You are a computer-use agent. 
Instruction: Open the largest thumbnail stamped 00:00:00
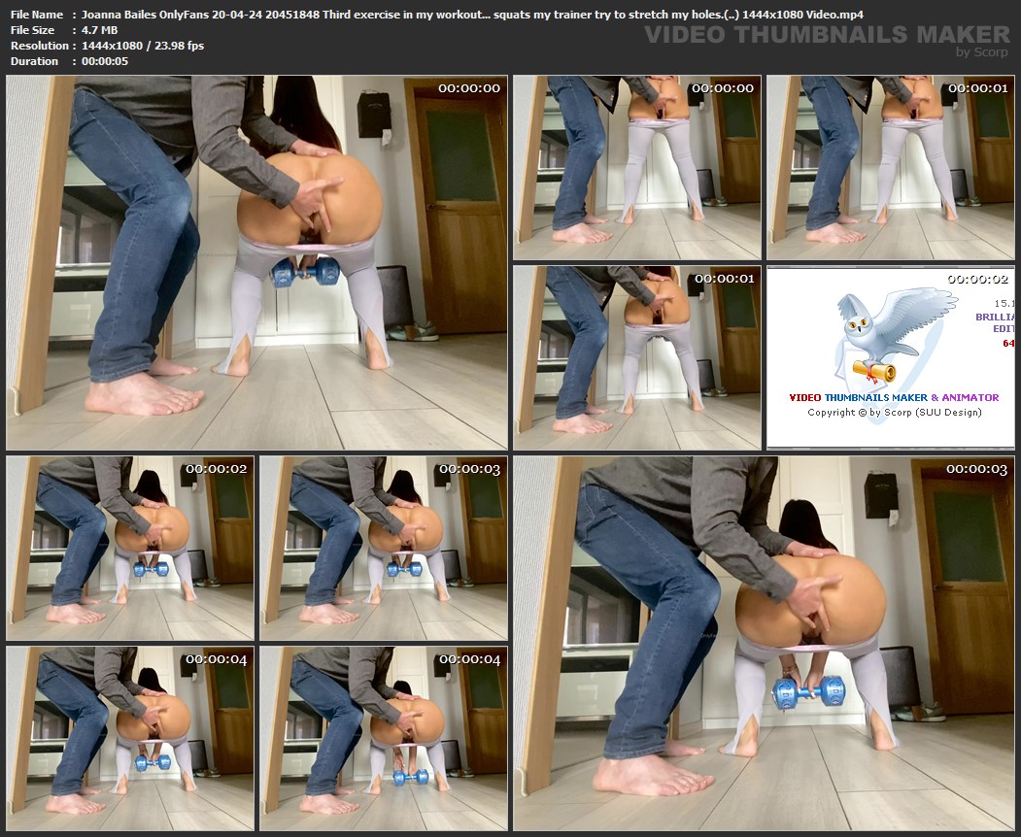(256, 262)
